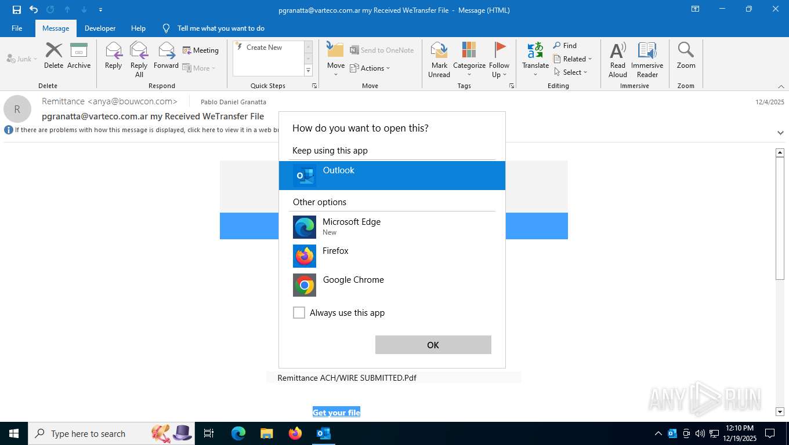Open the Move folder dropdown
This screenshot has height=445, width=789.
(336, 60)
